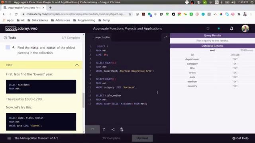Click the teal status dot in header
This screenshot has height=143, width=255.
[219, 29]
